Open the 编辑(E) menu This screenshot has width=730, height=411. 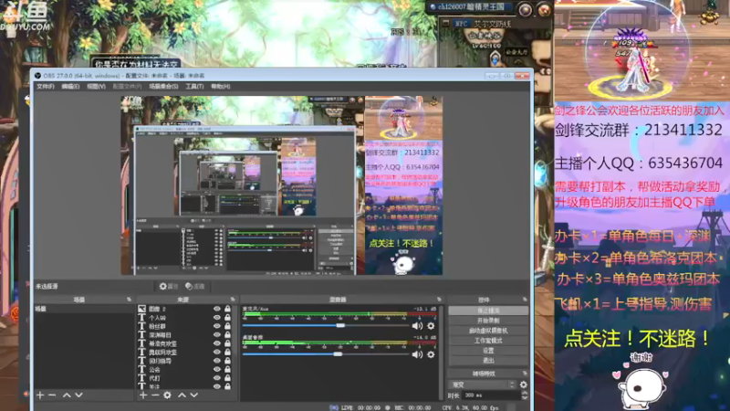pos(70,86)
